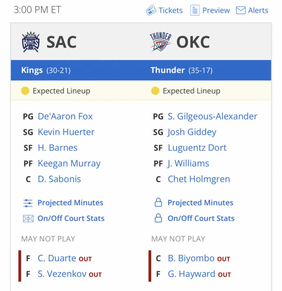Click the lock icon beside Thunder Projected Minutes
This screenshot has width=282, height=291.
coord(158,202)
